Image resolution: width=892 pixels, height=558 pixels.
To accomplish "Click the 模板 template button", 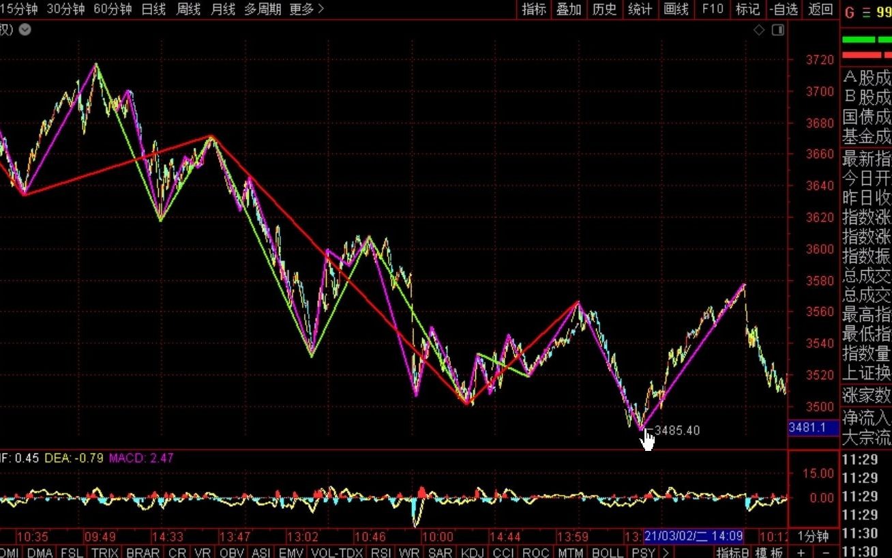I will pyautogui.click(x=769, y=552).
